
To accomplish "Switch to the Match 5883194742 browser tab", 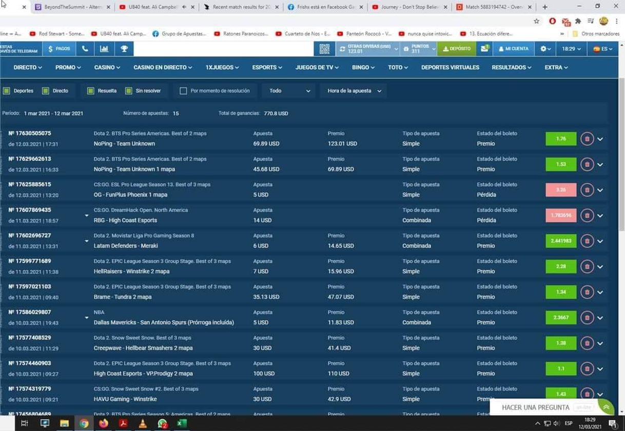I will [x=494, y=7].
